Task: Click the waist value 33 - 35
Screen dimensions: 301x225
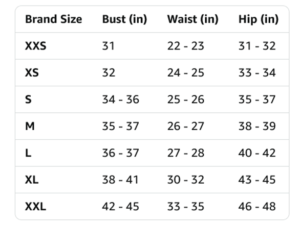Action: [186, 207]
